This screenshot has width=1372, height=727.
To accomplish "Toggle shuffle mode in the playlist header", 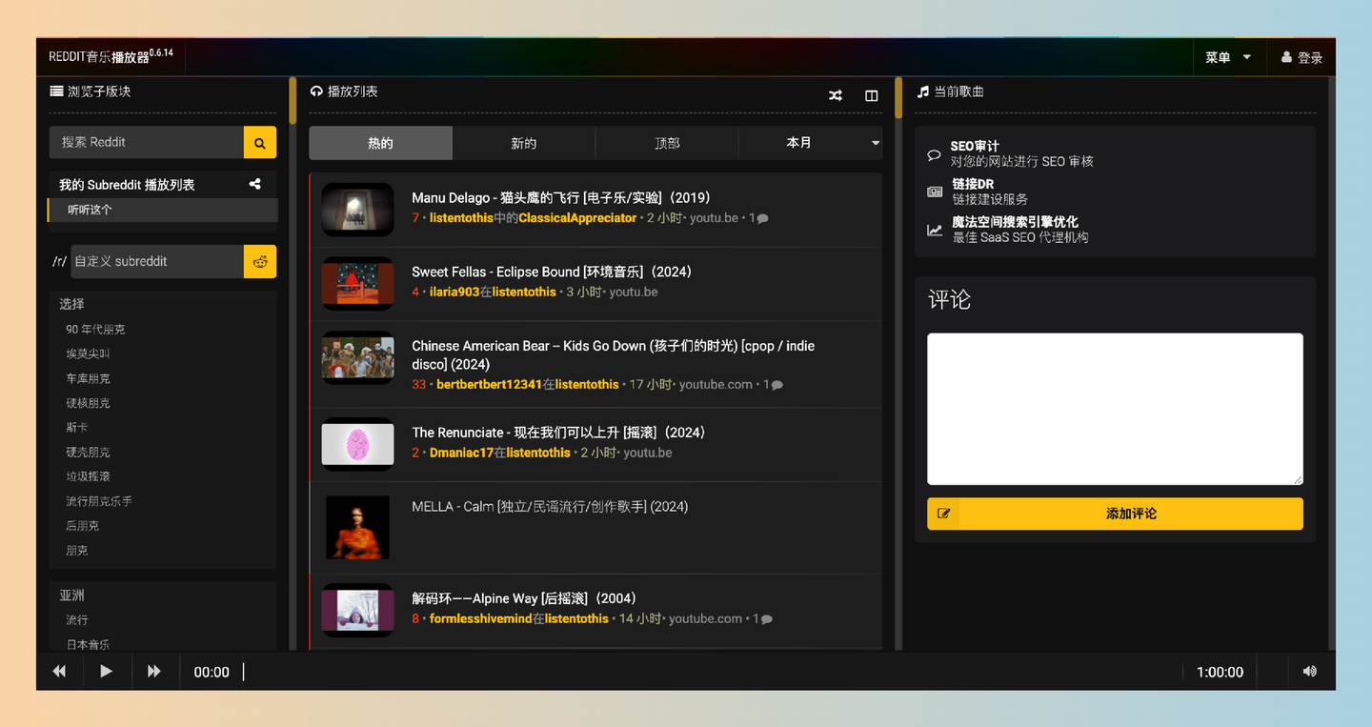I will (x=835, y=95).
